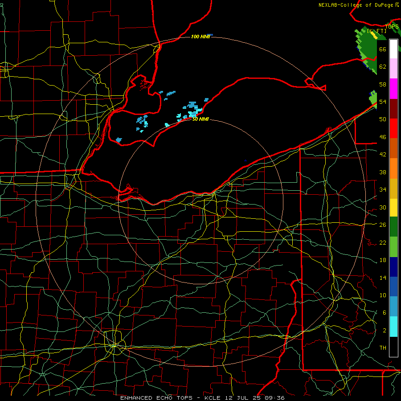This screenshot has width=401, height=401.
Task: Select the 38 kft scale value
Action: [x=383, y=172]
